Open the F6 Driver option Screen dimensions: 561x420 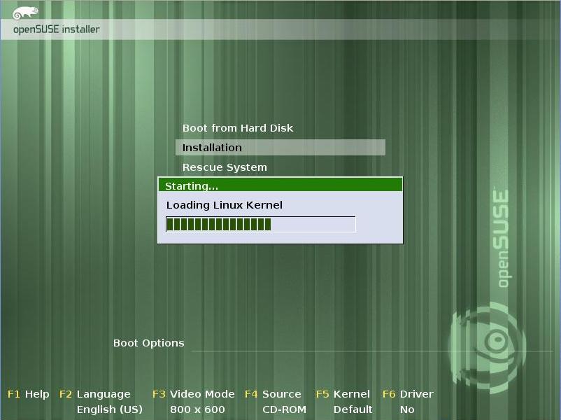pos(408,394)
